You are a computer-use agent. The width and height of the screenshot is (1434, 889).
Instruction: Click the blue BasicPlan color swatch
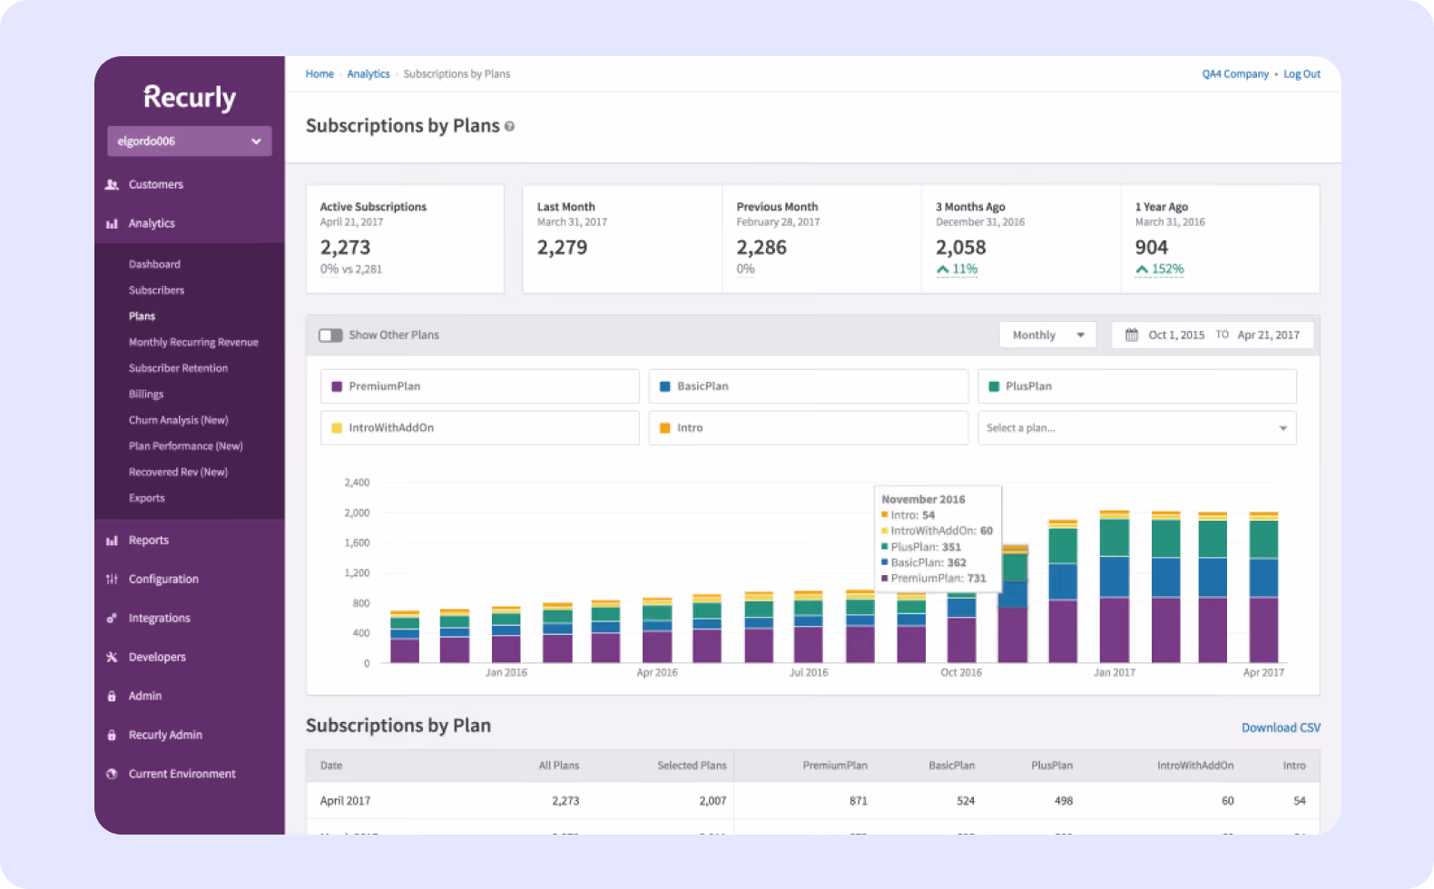tap(665, 386)
